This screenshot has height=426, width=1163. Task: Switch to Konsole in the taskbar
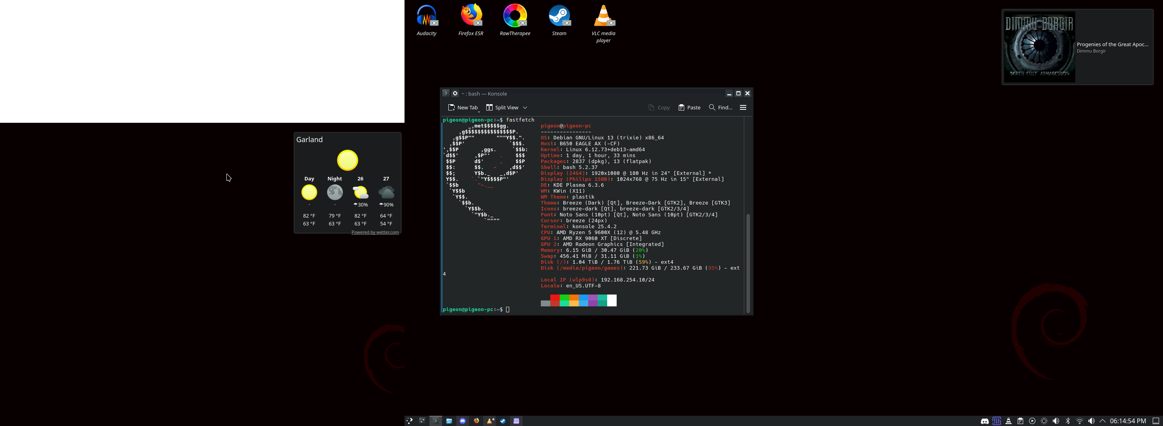point(436,420)
